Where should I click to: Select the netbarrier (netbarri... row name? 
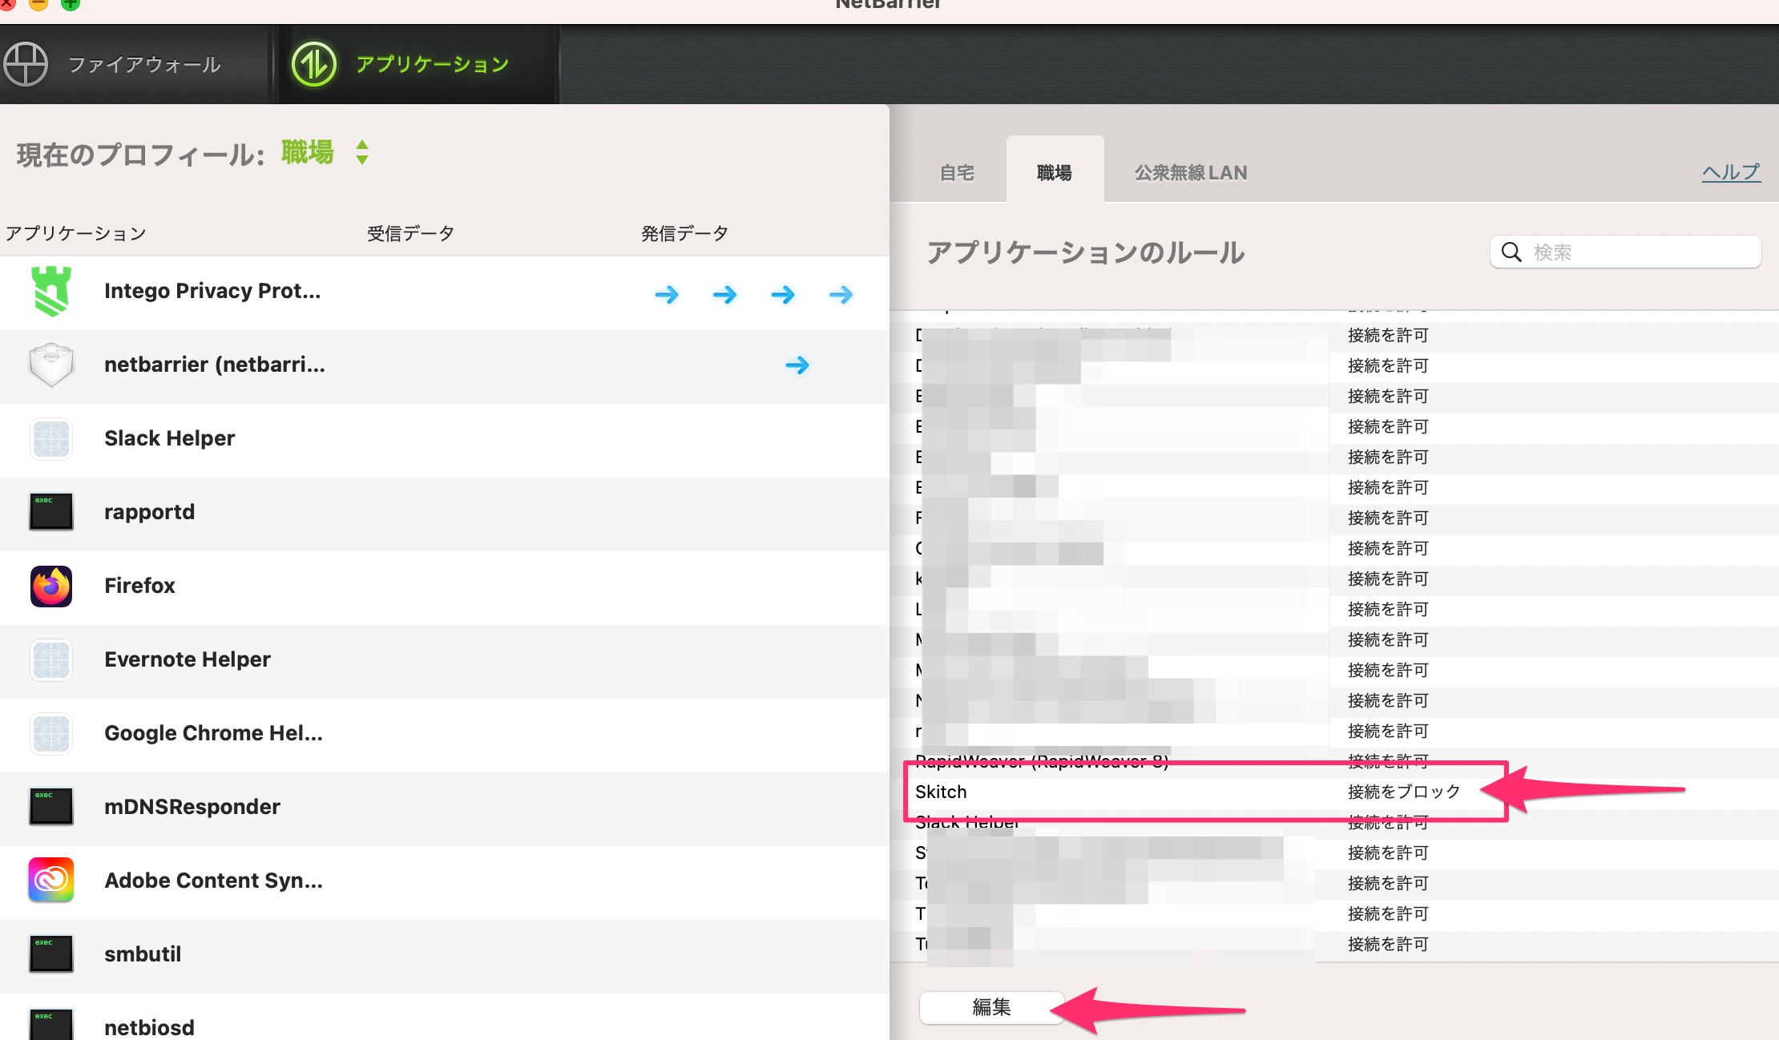point(215,365)
